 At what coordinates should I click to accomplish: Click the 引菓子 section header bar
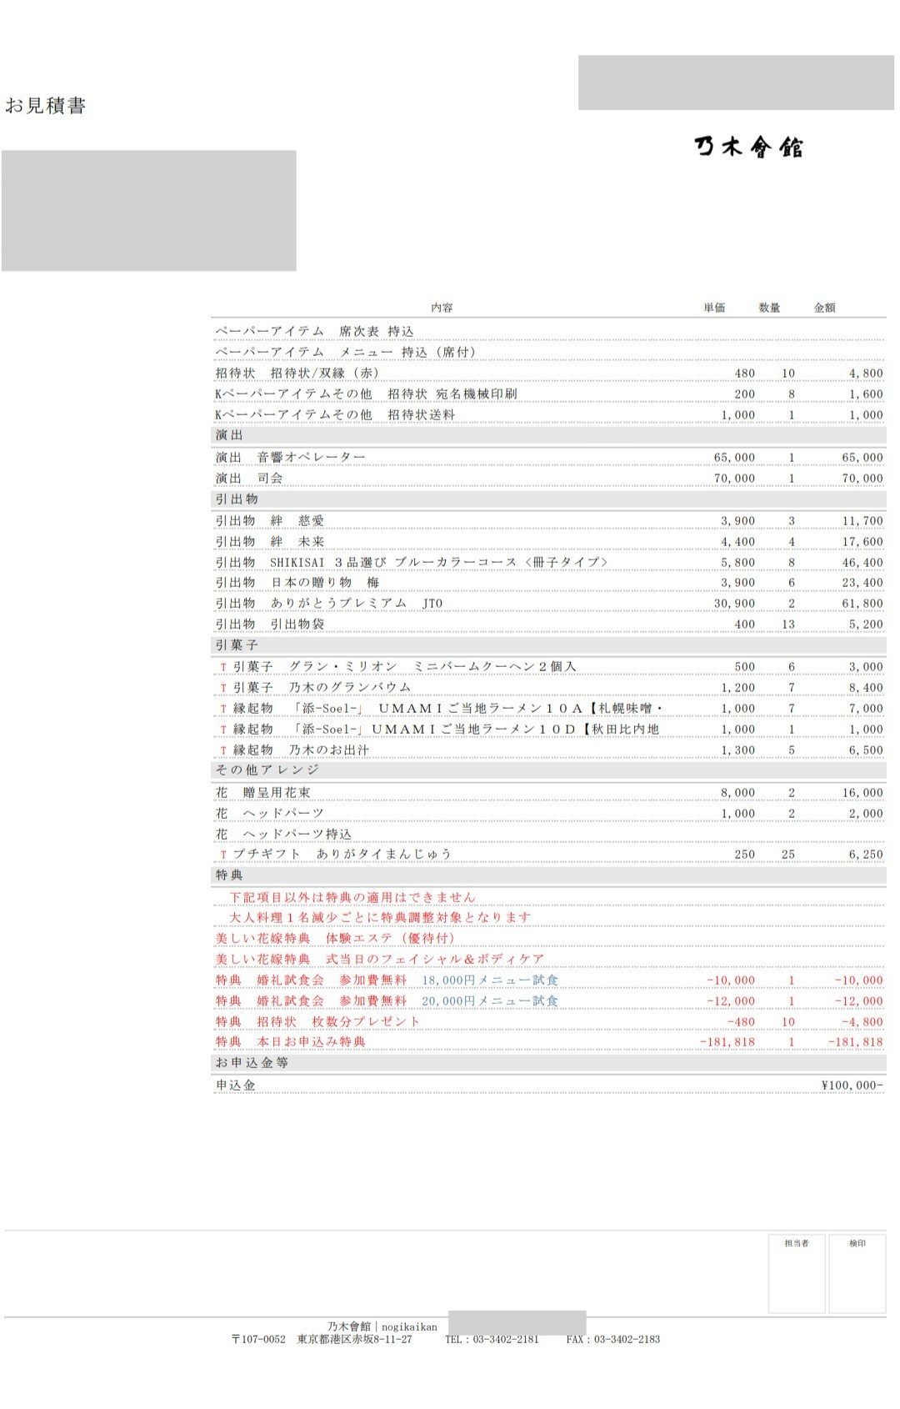548,645
